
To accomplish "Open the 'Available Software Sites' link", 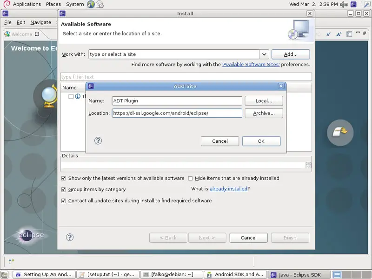I will (x=251, y=65).
